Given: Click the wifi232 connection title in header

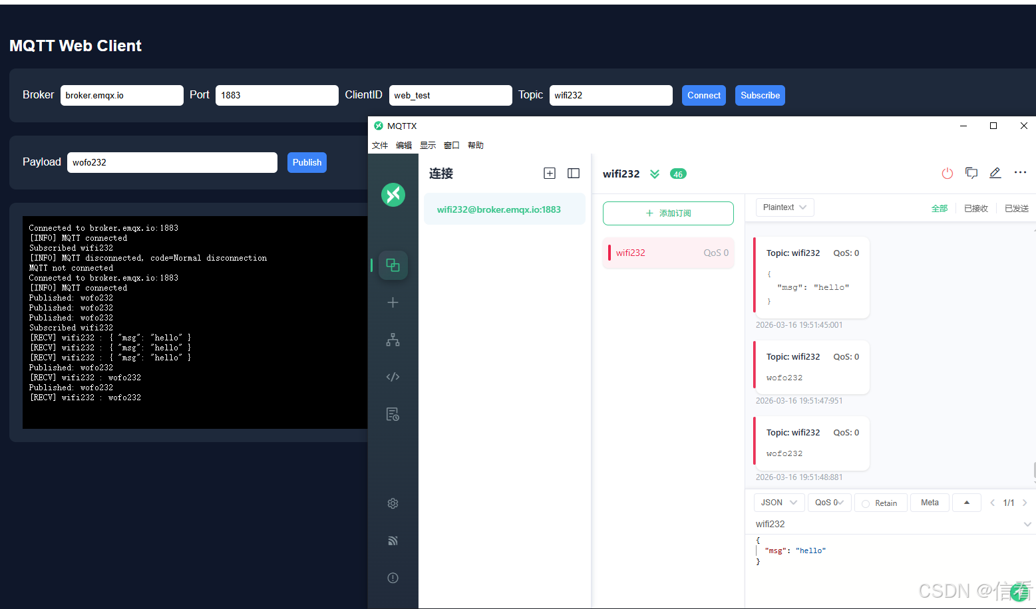Looking at the screenshot, I should click(621, 174).
